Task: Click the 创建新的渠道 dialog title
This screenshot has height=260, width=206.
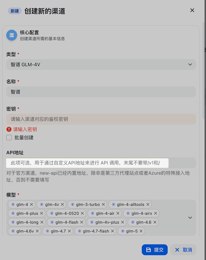Action: [x=45, y=11]
